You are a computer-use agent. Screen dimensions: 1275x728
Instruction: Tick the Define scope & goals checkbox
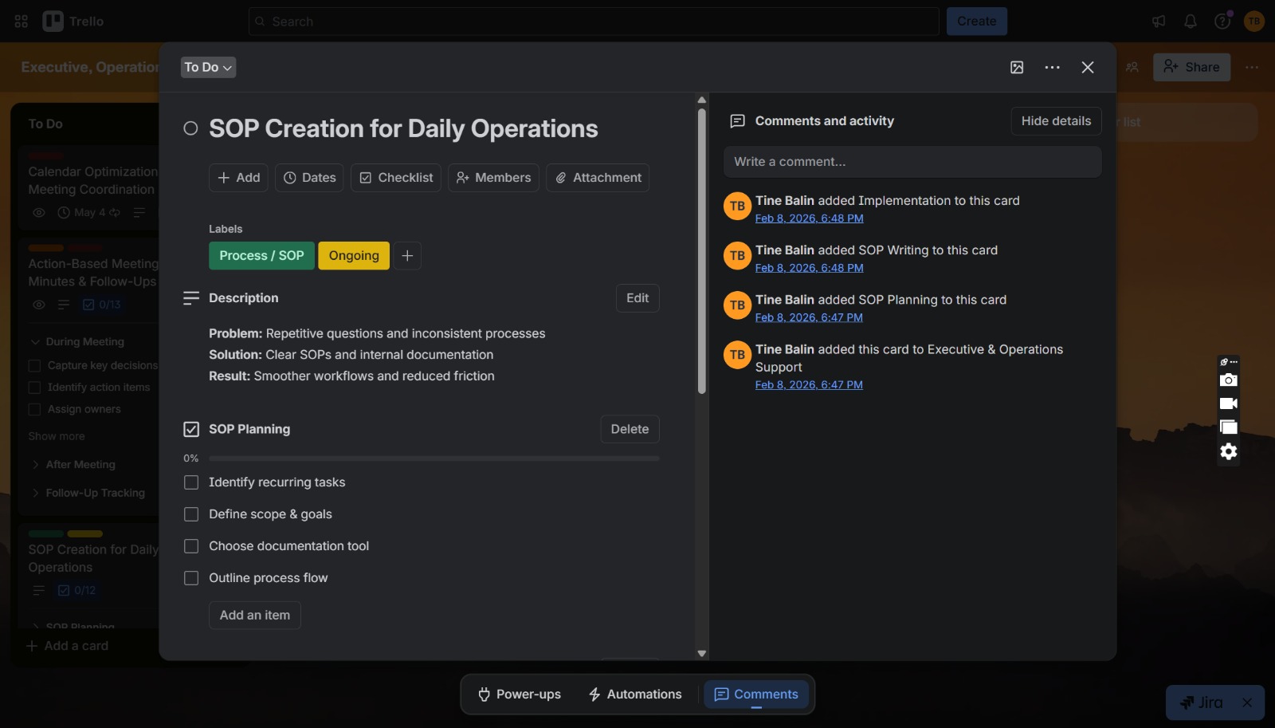click(x=191, y=514)
